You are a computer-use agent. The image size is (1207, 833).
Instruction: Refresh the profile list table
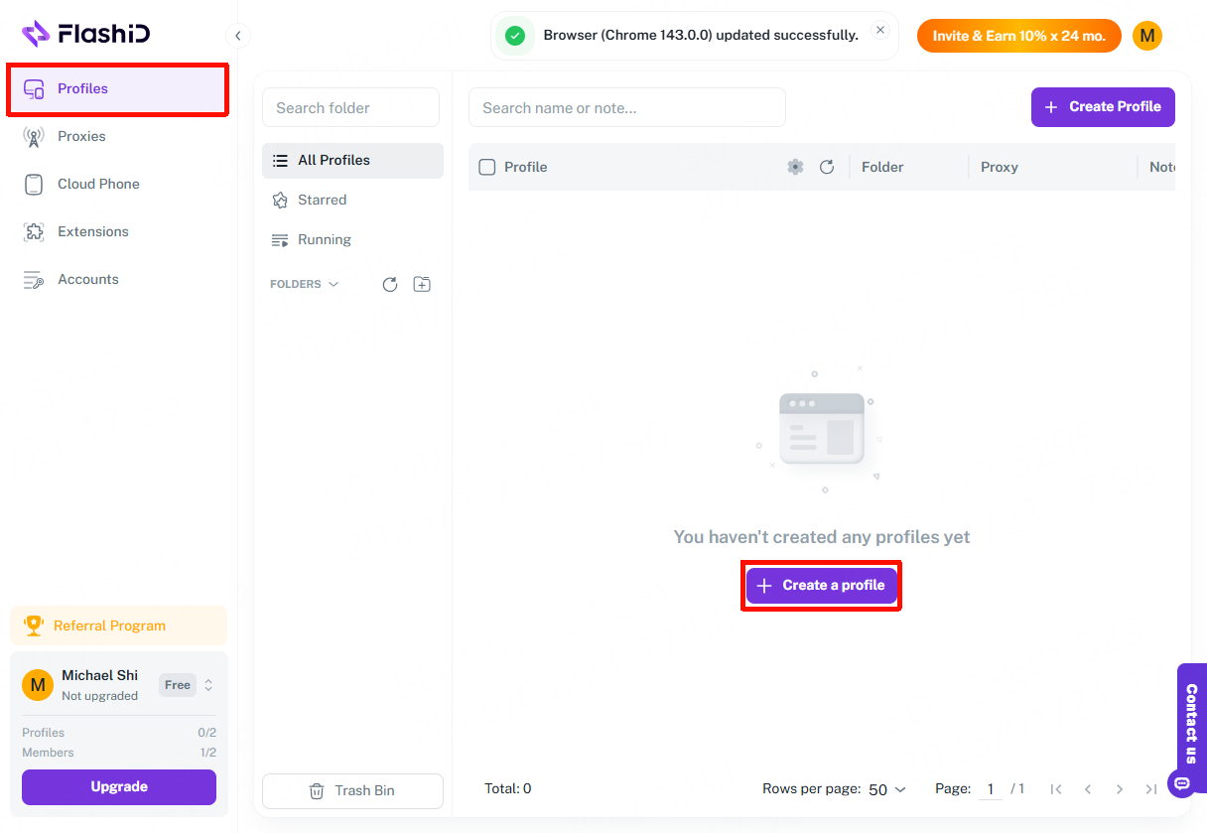click(x=827, y=167)
